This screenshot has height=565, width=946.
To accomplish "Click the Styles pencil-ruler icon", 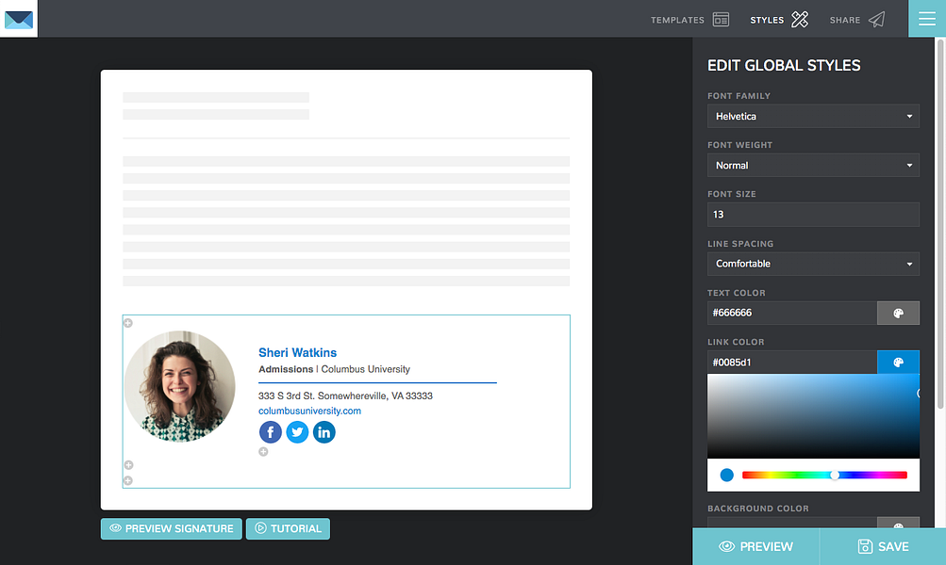I will (800, 19).
